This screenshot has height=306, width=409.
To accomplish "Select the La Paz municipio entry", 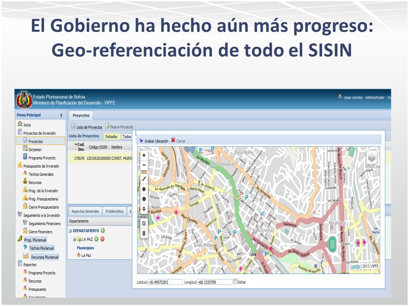I will pos(84,255).
